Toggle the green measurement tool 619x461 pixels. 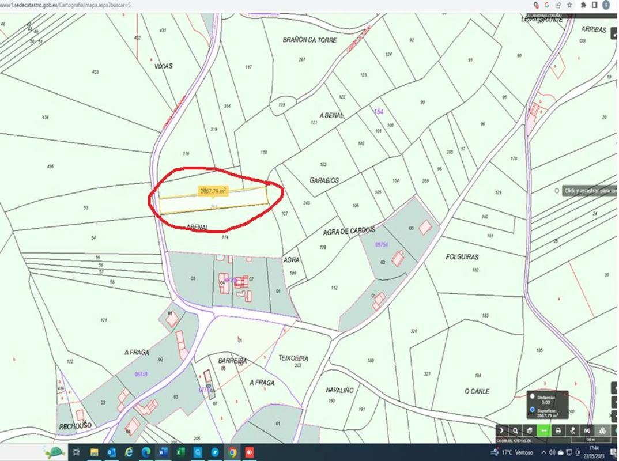(543, 430)
